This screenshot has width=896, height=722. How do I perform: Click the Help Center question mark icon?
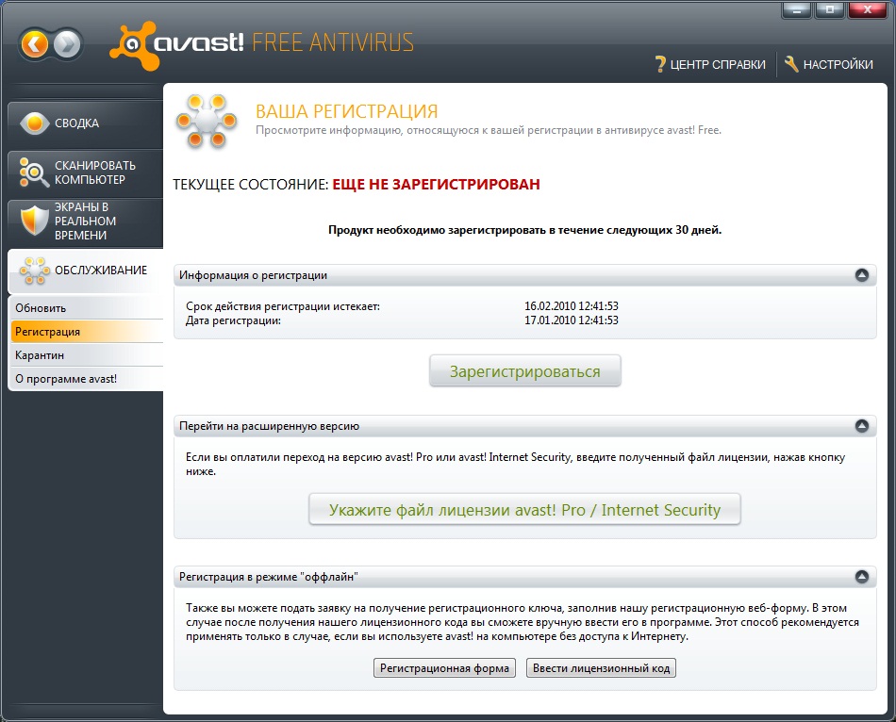coord(660,64)
